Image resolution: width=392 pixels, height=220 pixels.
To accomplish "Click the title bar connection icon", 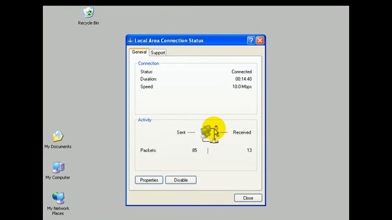I will (130, 40).
